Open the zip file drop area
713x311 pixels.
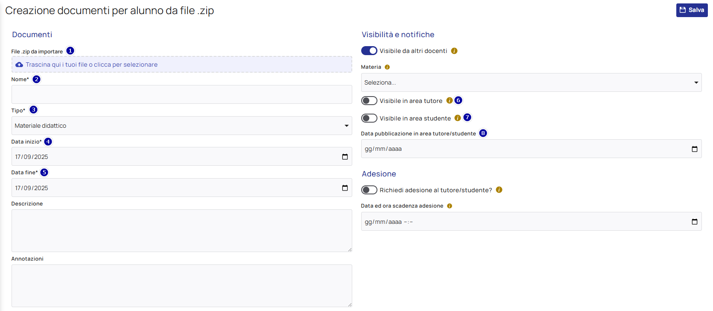(x=182, y=65)
